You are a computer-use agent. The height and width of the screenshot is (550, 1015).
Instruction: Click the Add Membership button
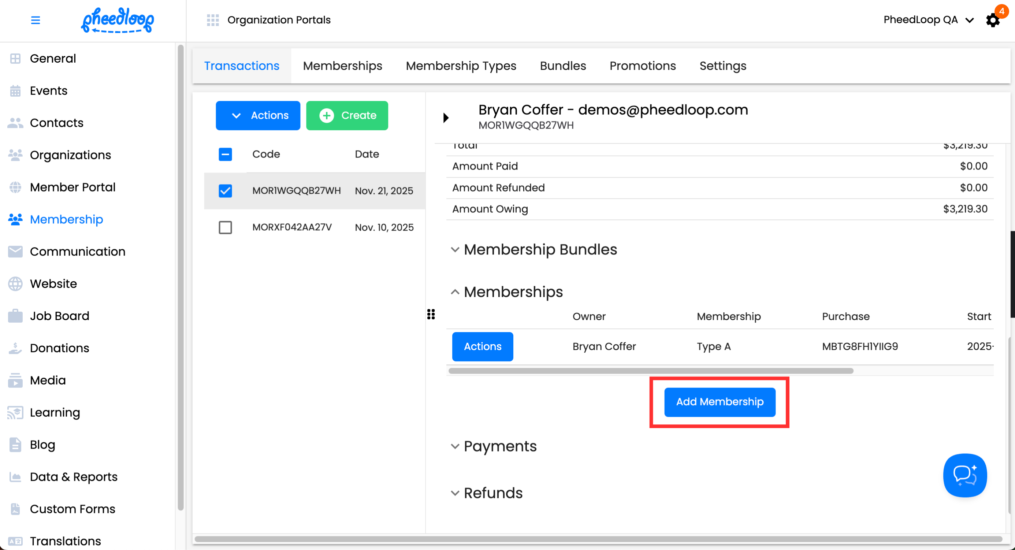pos(720,402)
